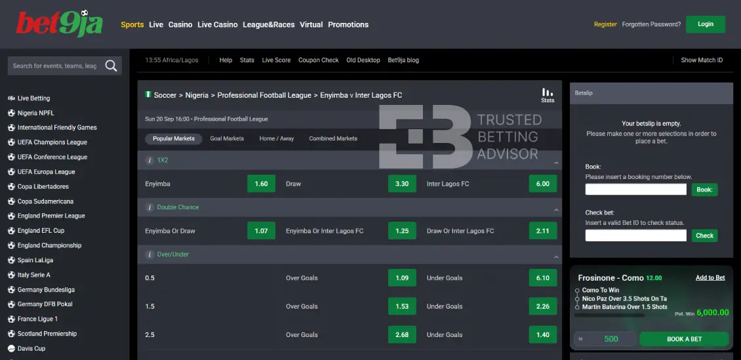Screen dimensions: 741x360
Task: Open League&Races in top navigation
Action: coord(268,24)
